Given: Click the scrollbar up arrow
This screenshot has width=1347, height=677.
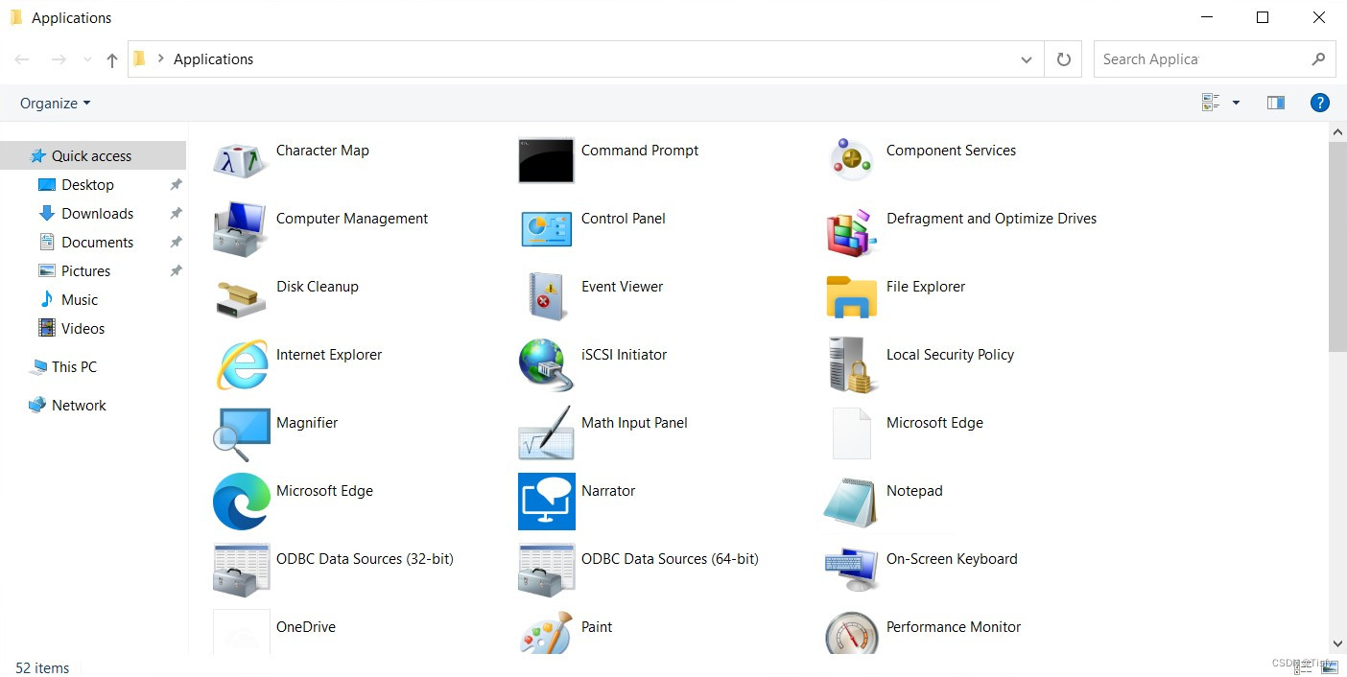Looking at the screenshot, I should 1337,131.
